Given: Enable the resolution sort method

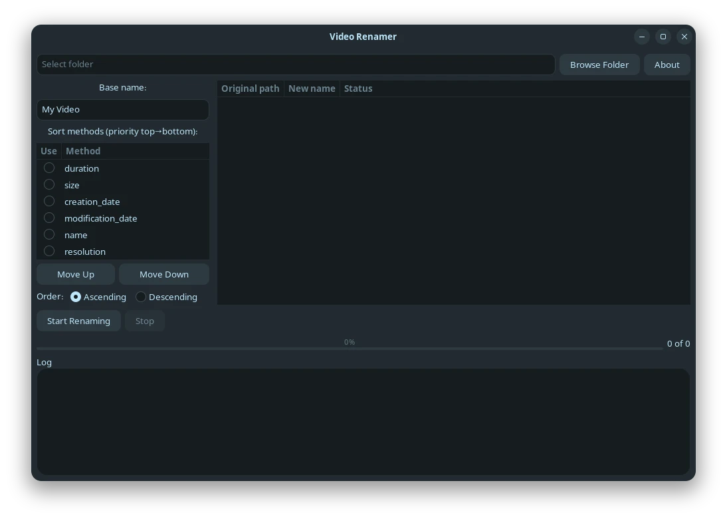Looking at the screenshot, I should click(x=49, y=251).
